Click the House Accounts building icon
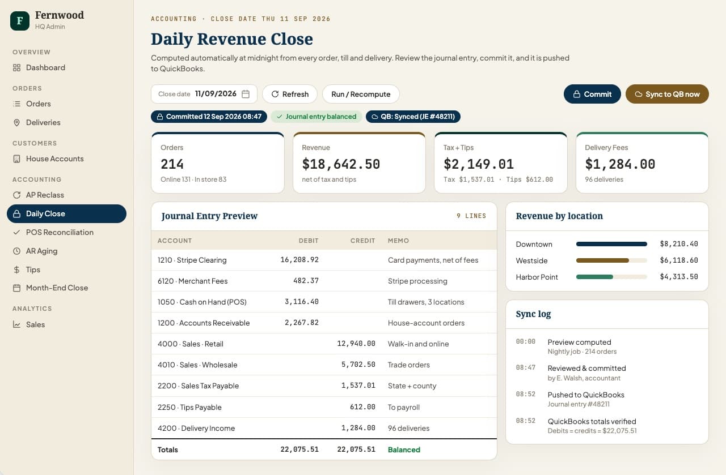The image size is (726, 475). (x=16, y=159)
